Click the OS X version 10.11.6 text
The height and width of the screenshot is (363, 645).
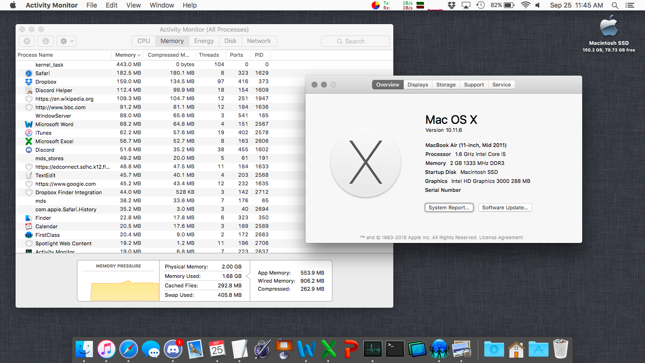coord(443,130)
